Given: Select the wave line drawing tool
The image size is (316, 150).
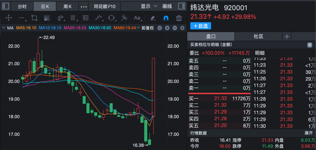Looking at the screenshot, I should tap(99, 18).
